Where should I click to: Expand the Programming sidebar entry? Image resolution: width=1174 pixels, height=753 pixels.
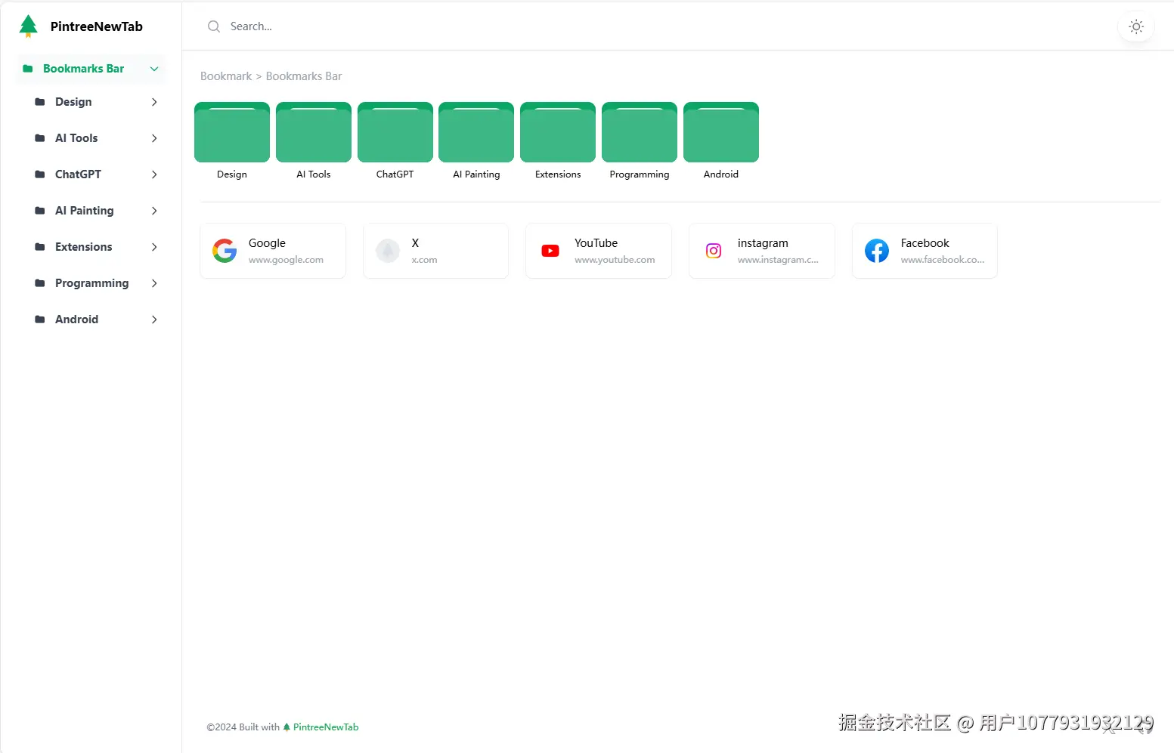coord(154,283)
